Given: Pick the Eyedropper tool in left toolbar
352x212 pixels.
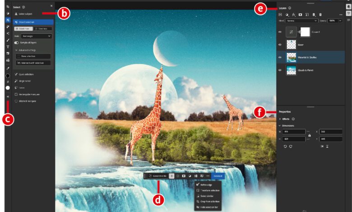Looking at the screenshot, I should pos(8,68).
